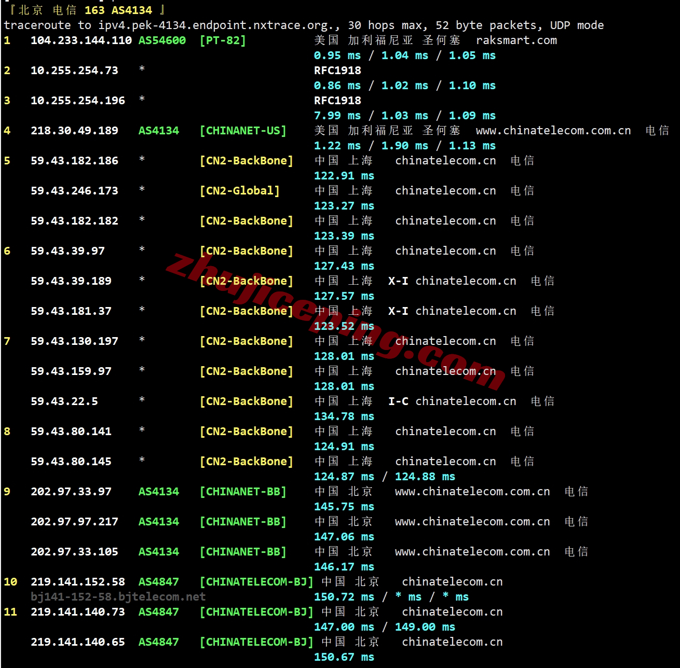Select IP 10.255.254.73
The image size is (680, 668).
click(x=74, y=71)
